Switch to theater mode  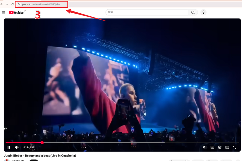tap(227, 147)
